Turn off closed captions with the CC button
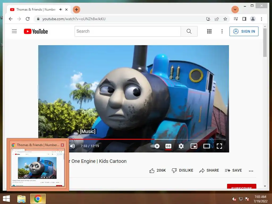This screenshot has width=272, height=204. coord(168,146)
